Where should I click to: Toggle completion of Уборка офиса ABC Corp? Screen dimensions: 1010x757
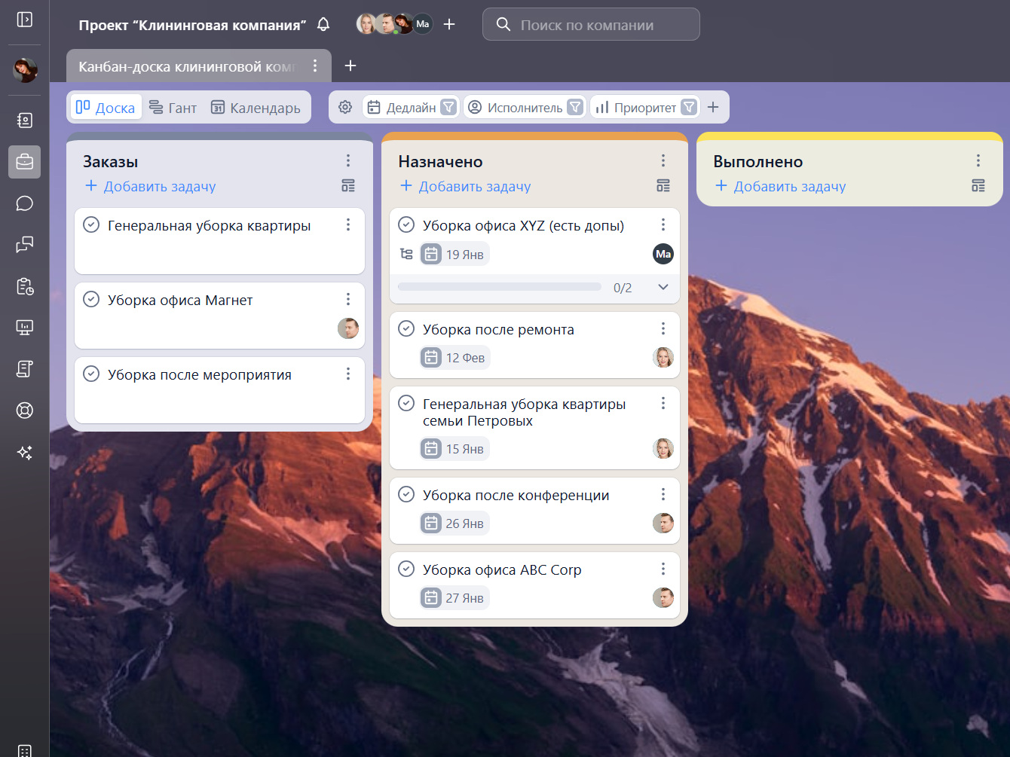(x=406, y=569)
